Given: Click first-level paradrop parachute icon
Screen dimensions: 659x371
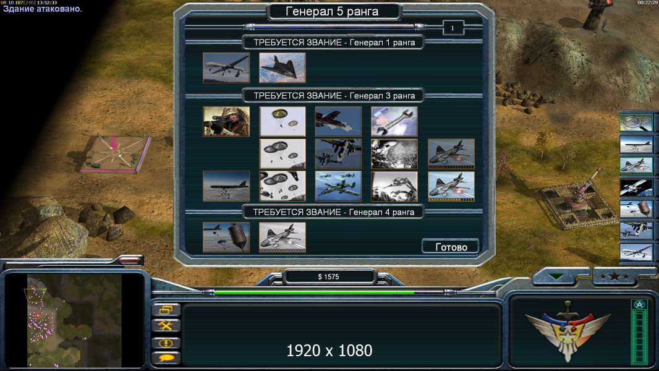Looking at the screenshot, I should [283, 121].
